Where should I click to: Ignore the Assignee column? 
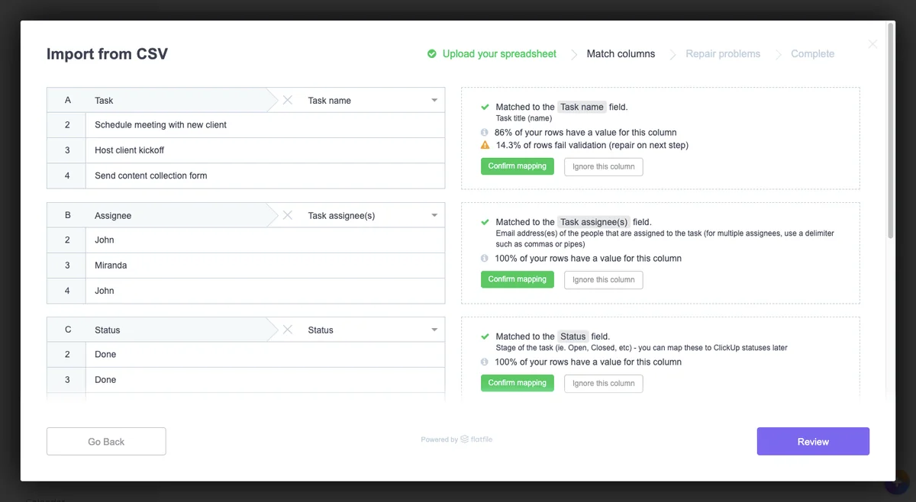coord(603,279)
